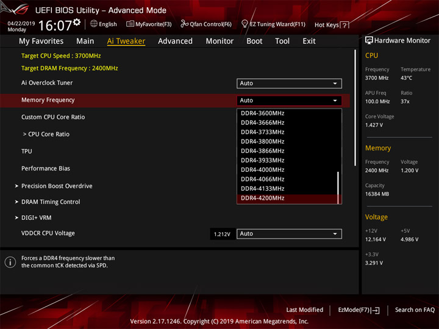Click the Hot Keys text label
Viewport: 439px width, 329px height.
point(326,25)
